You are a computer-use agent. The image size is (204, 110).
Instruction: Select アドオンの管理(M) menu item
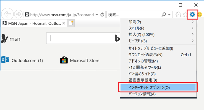(x=158, y=61)
